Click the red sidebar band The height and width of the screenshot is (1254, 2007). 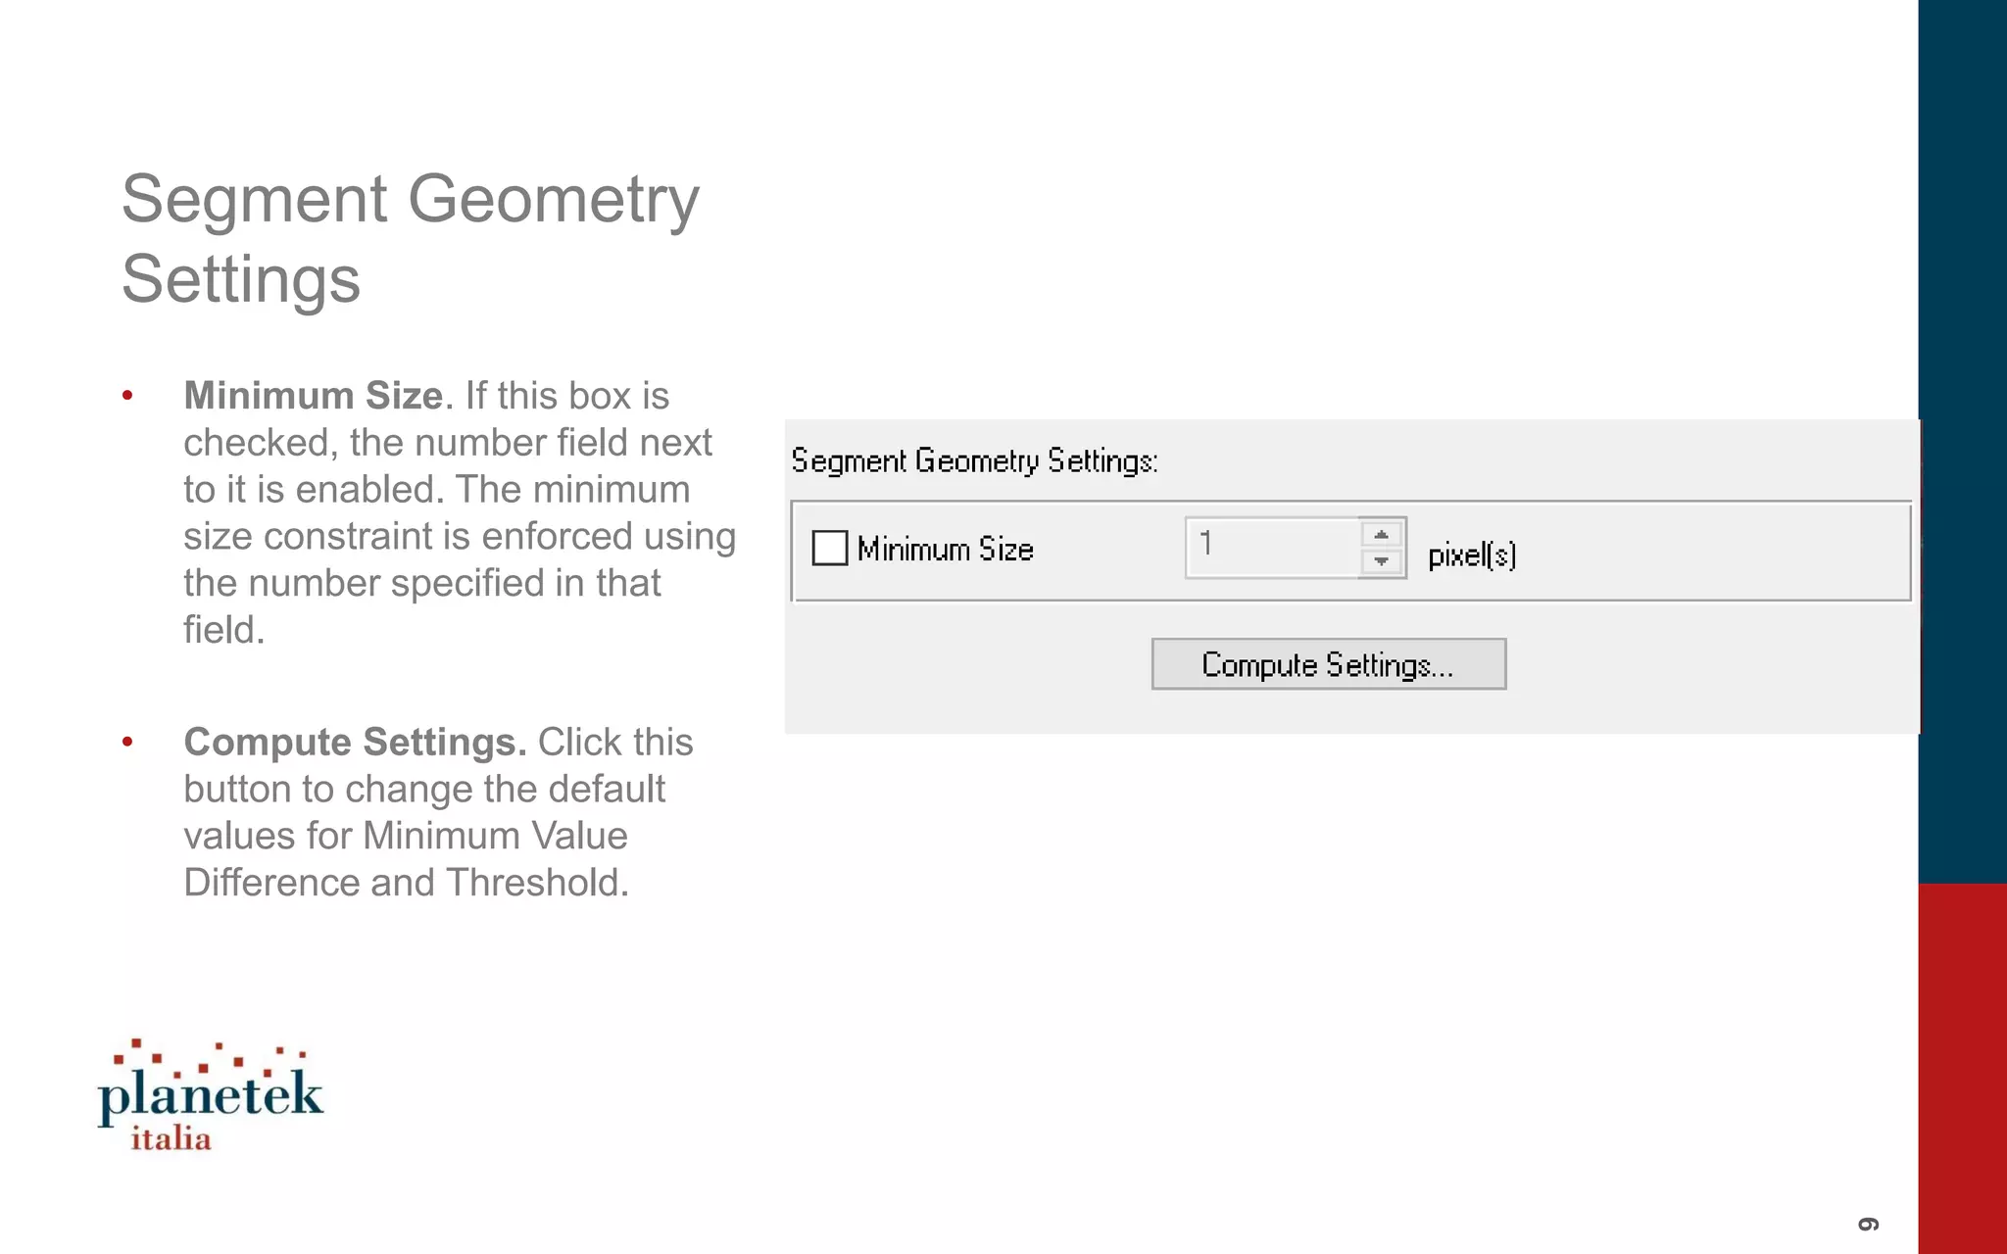(1962, 1068)
